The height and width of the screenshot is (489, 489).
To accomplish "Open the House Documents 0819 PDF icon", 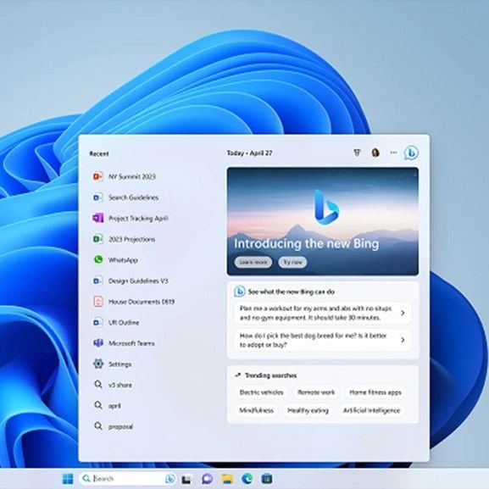I will 98,302.
